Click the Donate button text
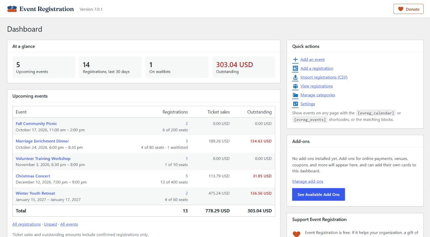The height and width of the screenshot is (237, 430). point(413,9)
